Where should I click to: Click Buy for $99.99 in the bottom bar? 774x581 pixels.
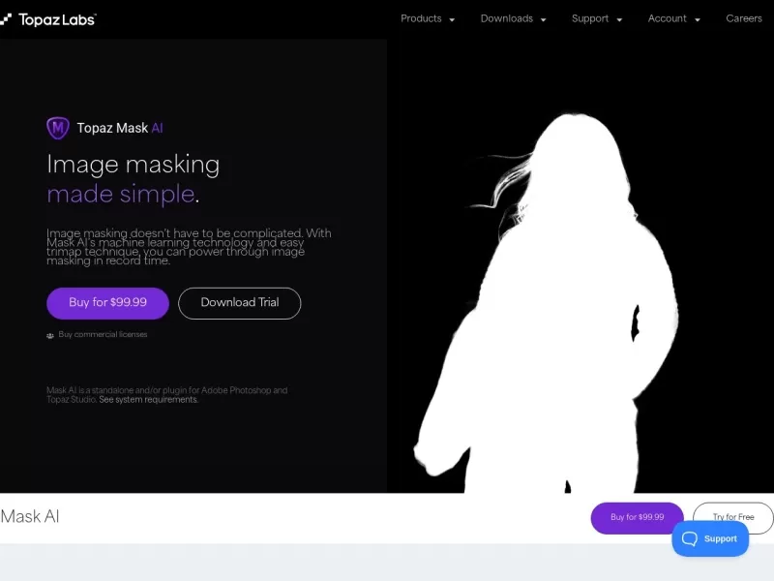click(637, 517)
